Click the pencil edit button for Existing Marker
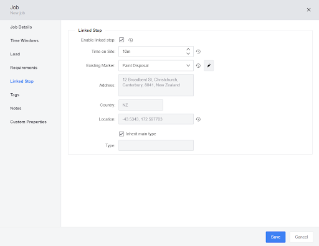This screenshot has height=246, width=319. click(x=209, y=66)
